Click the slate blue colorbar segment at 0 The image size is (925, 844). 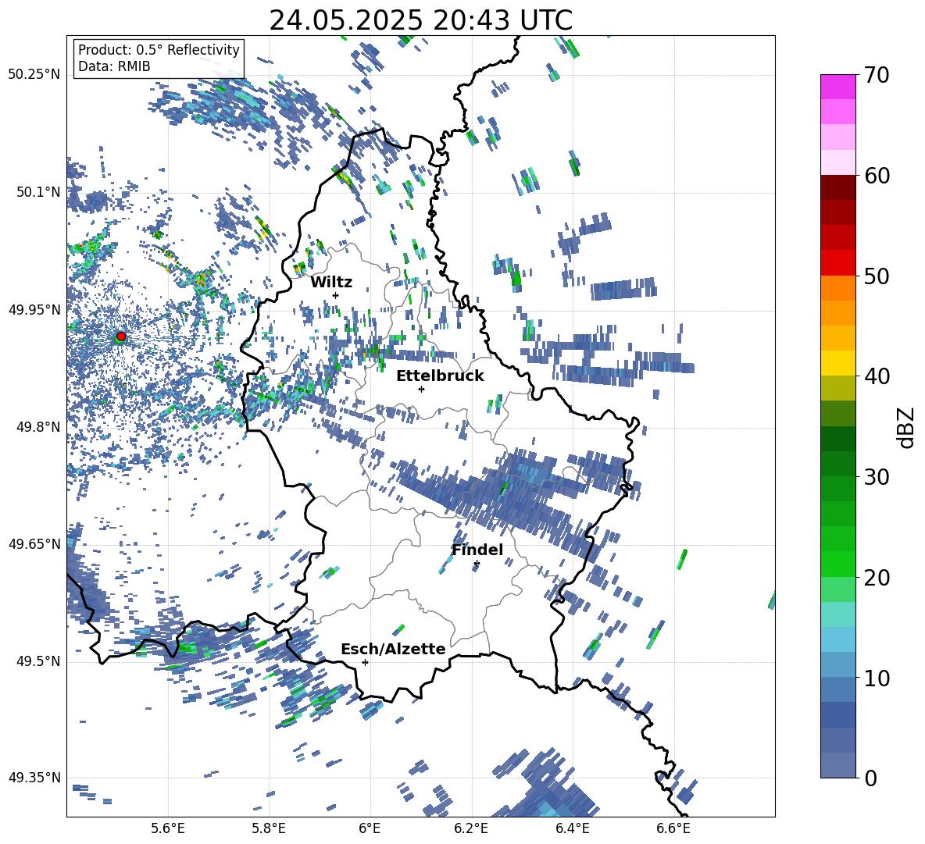838,765
